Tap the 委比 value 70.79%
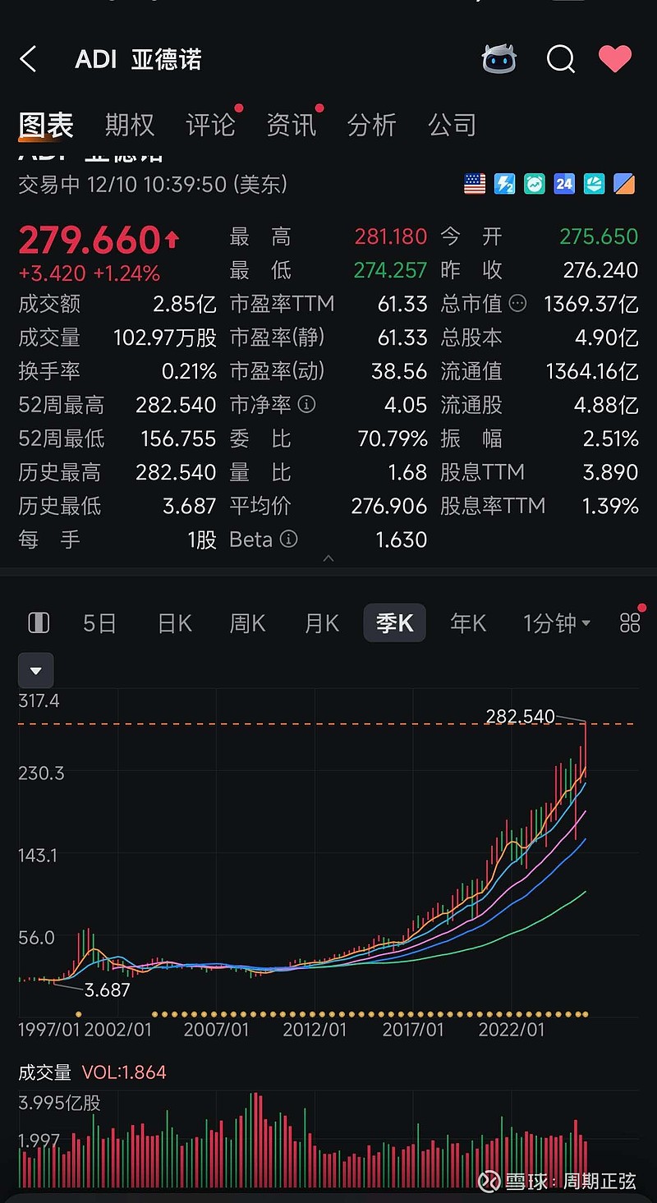Screen dimensions: 657x1203 click(x=393, y=438)
